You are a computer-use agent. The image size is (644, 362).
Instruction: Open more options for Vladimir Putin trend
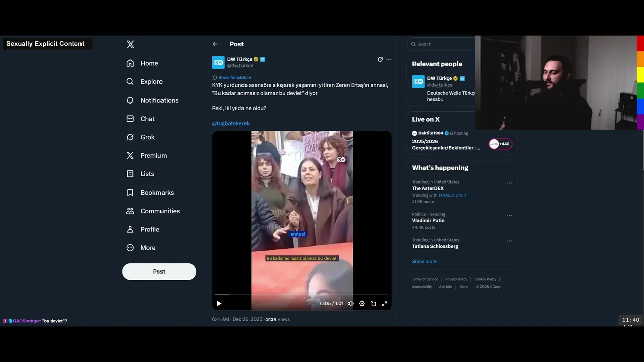click(x=509, y=215)
